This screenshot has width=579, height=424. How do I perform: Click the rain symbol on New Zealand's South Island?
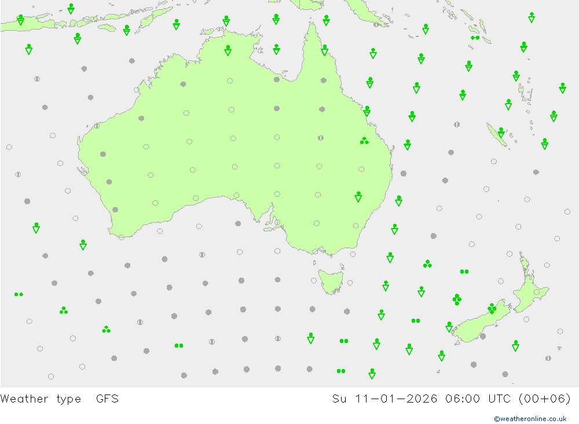point(492,308)
